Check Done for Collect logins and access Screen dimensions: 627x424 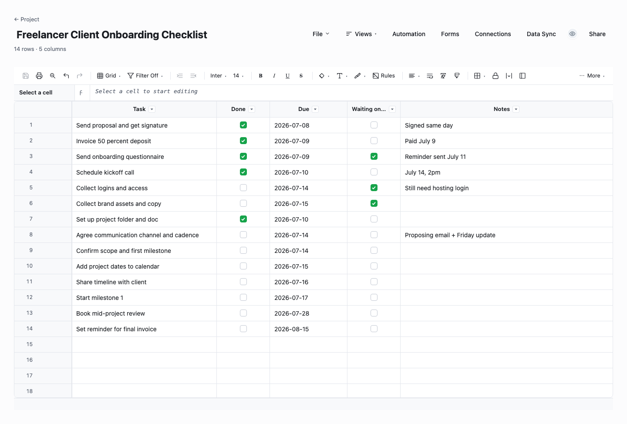pyautogui.click(x=243, y=188)
